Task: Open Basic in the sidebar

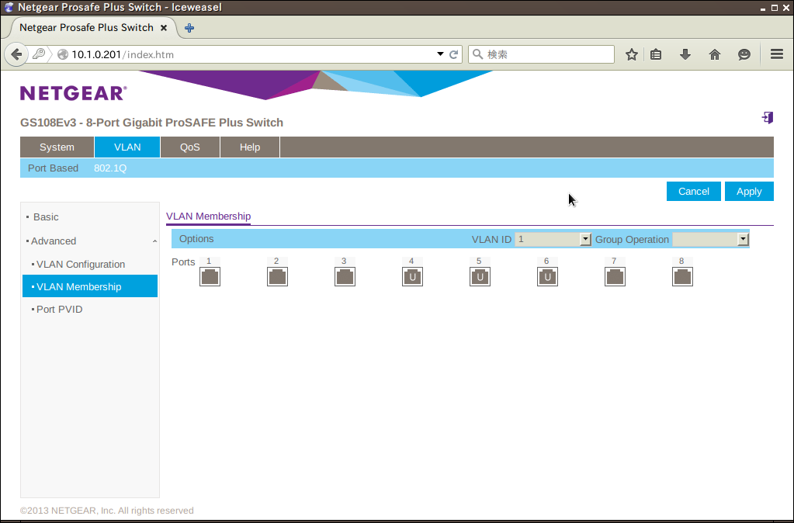Action: click(46, 216)
